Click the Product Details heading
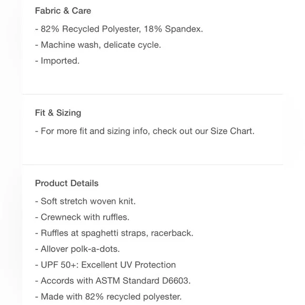The image size is (305, 305). point(67,183)
